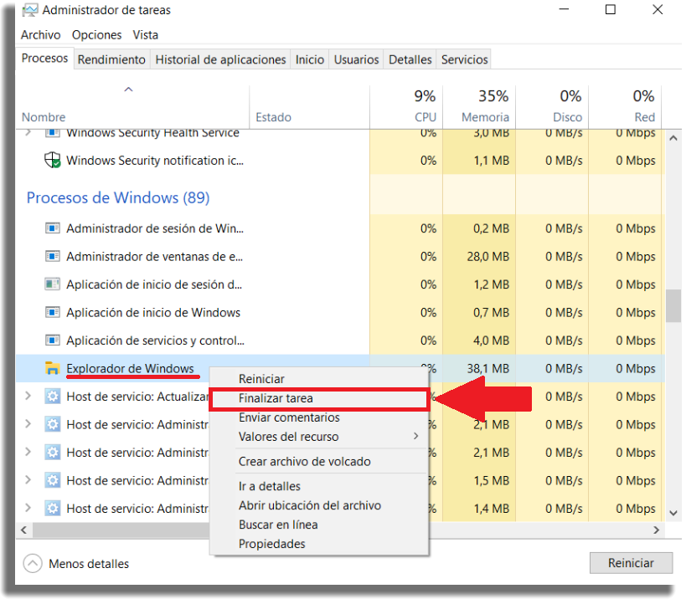Click the 28,0 MB memory value
Viewport: 686px width, 604px height.
[487, 256]
